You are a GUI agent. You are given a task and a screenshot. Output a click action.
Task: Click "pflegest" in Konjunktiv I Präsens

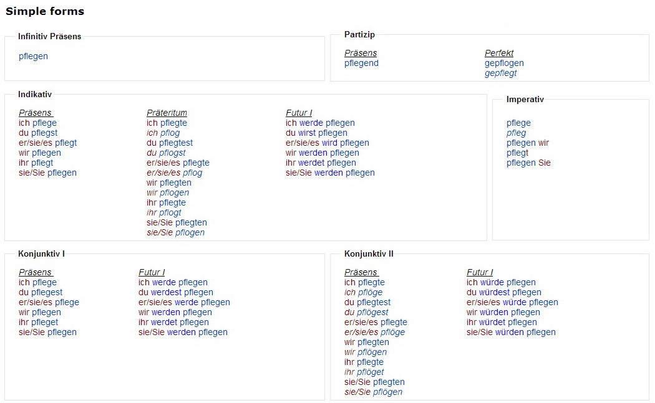(47, 292)
